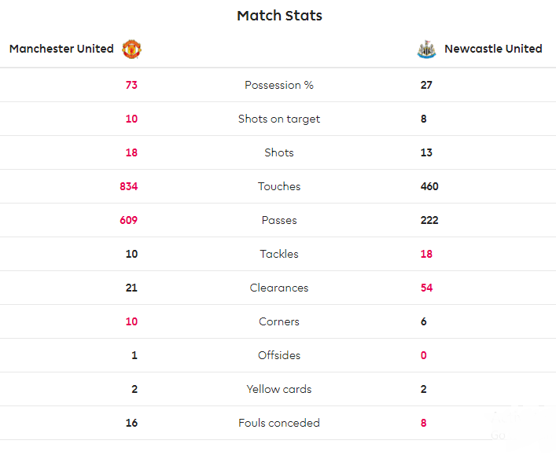Viewport: 556px width, 455px height.
Task: Open the Newcastle United team name link
Action: click(493, 49)
